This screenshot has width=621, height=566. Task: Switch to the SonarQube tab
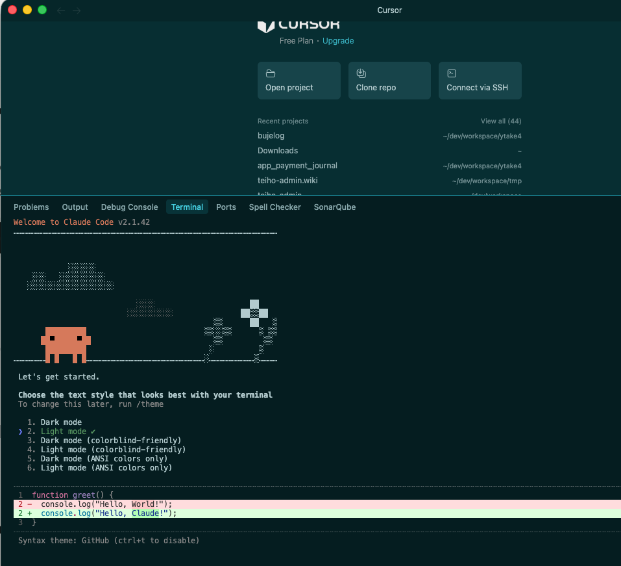pyautogui.click(x=334, y=207)
